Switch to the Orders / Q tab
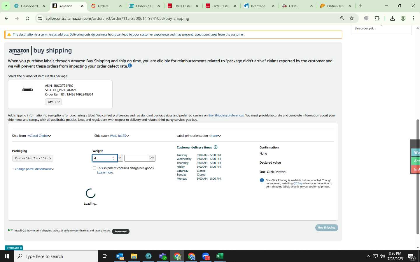This screenshot has width=420, height=262. [145, 6]
